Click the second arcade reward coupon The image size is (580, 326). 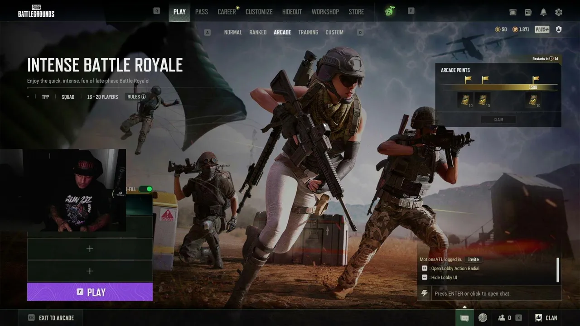click(483, 100)
